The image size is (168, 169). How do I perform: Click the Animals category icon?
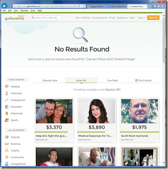[x=7, y=137]
